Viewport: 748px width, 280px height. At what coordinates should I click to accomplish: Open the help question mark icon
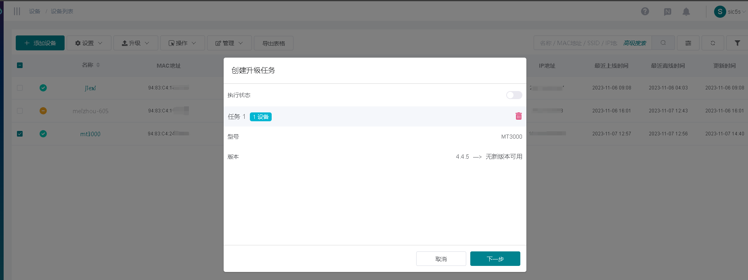coord(645,11)
